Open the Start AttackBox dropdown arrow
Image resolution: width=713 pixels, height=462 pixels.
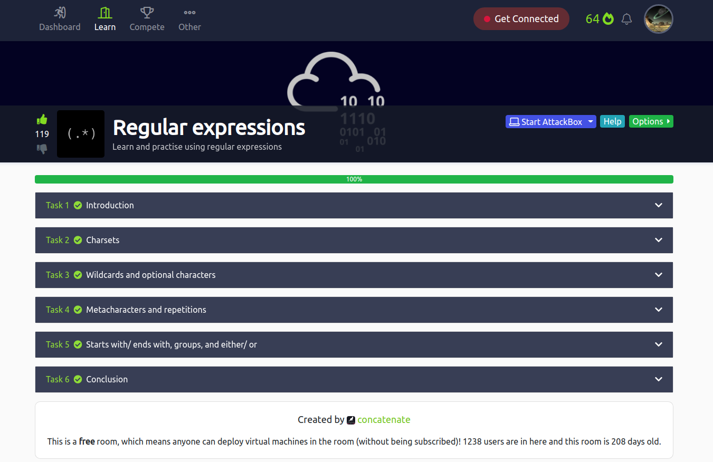click(590, 121)
